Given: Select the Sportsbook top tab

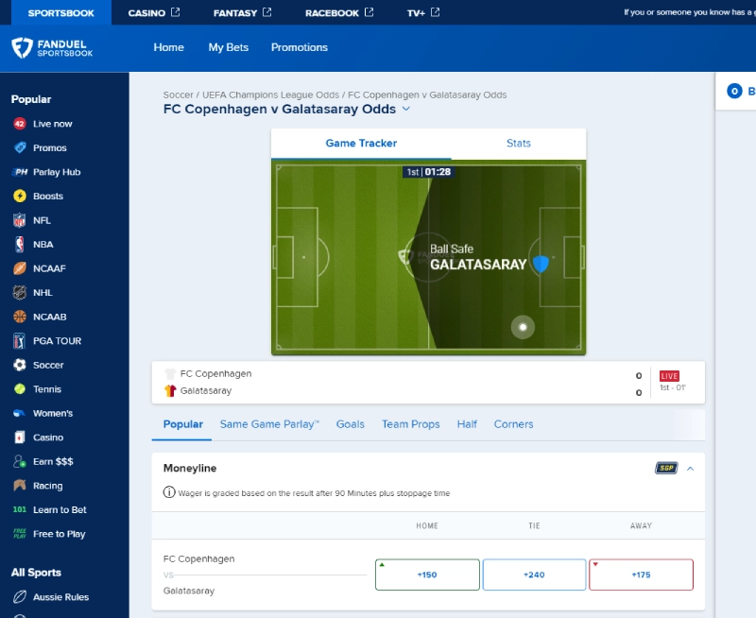Looking at the screenshot, I should [61, 12].
